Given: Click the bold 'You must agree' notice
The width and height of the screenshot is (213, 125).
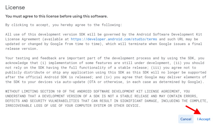Looking at the screenshot, I should 57,16.
